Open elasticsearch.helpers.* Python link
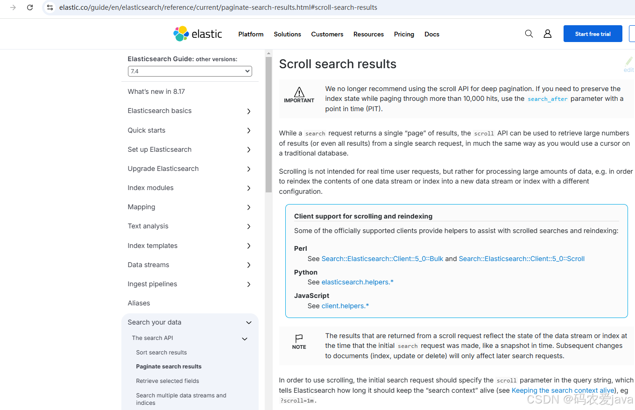 tap(358, 282)
